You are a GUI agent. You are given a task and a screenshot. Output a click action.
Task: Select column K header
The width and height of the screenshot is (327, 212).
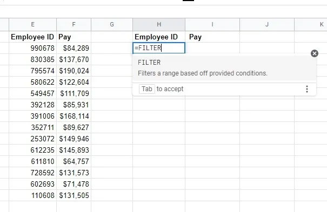(x=311, y=25)
